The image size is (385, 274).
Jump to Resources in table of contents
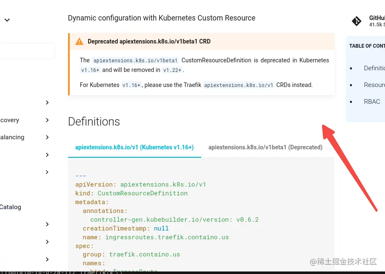point(374,85)
